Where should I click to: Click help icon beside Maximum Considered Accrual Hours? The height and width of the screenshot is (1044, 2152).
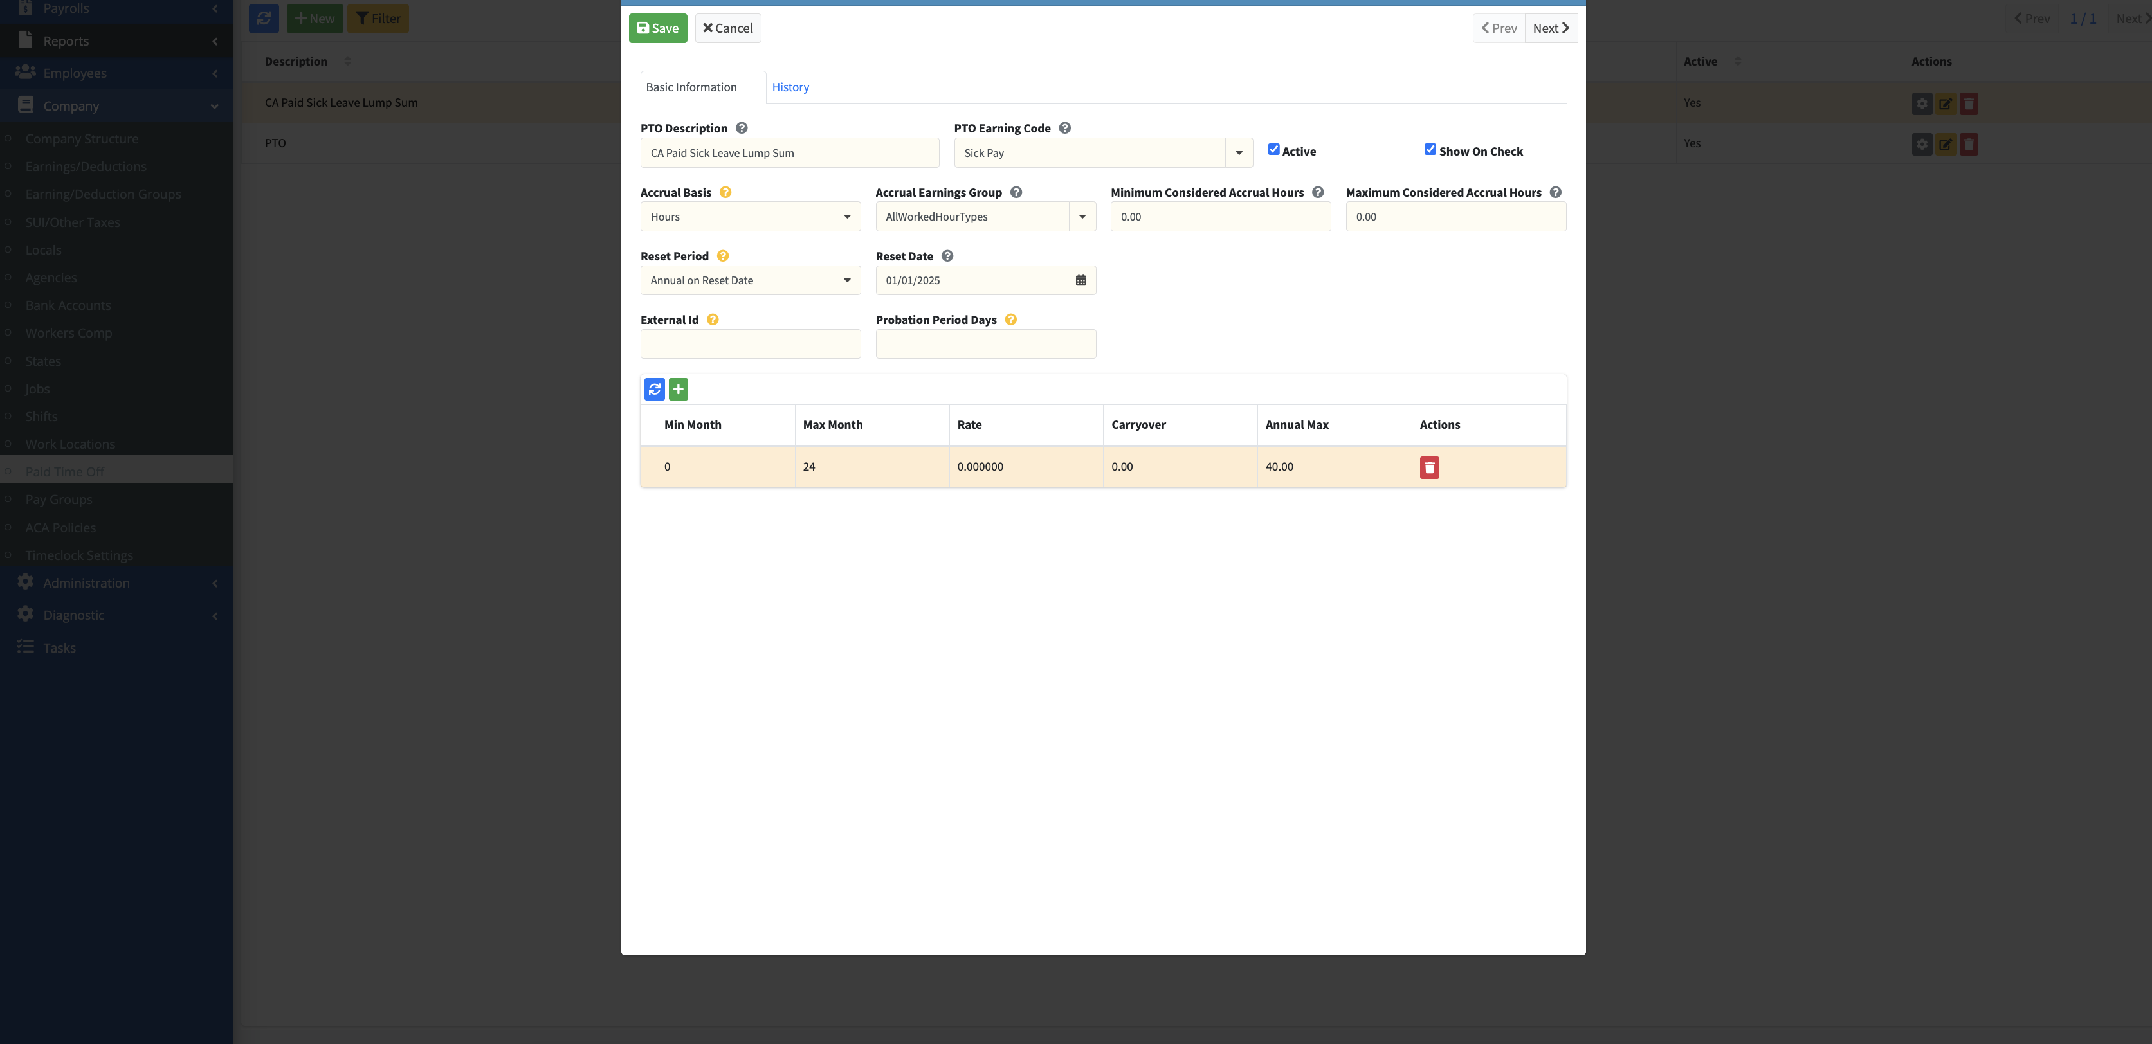(1555, 192)
